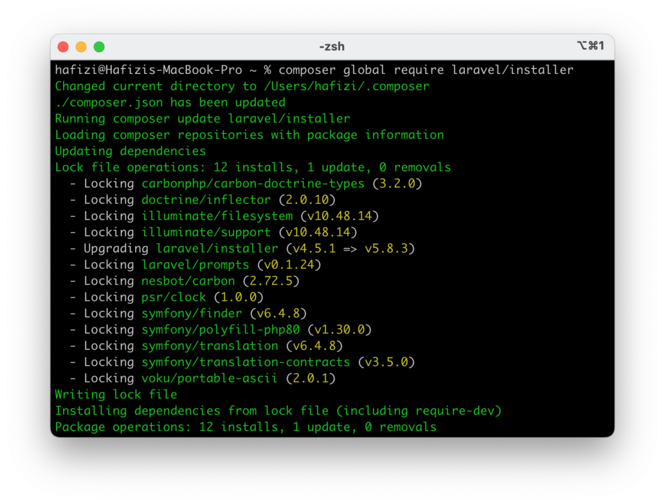Click the line 'Changed current directory to /Users/hafizi/.composer'
Viewport: 665px width, 504px height.
coord(242,86)
